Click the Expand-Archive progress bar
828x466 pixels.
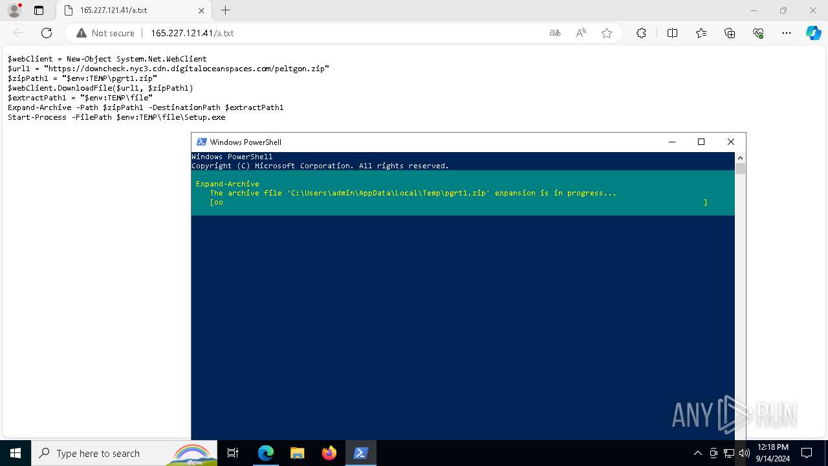[x=459, y=203]
